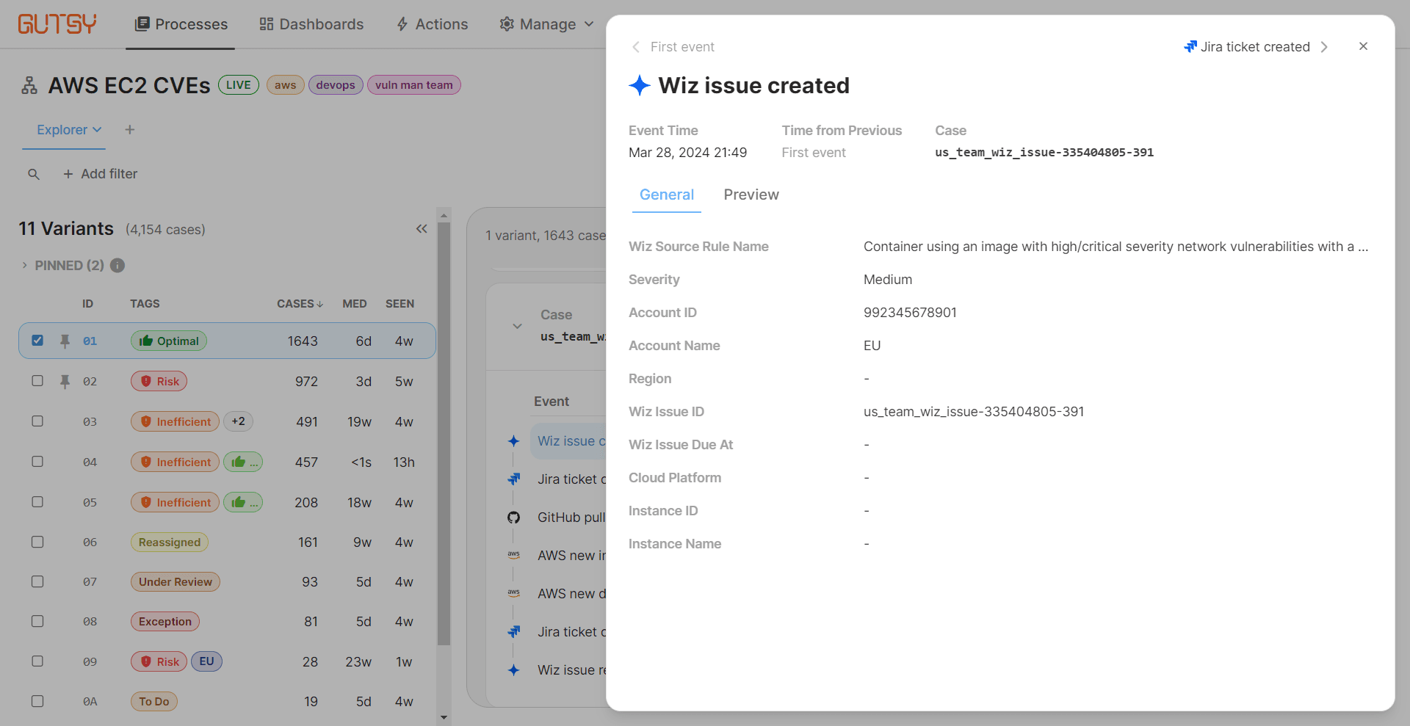Check the checkbox for variant 02
Image resolution: width=1410 pixels, height=726 pixels.
37,381
